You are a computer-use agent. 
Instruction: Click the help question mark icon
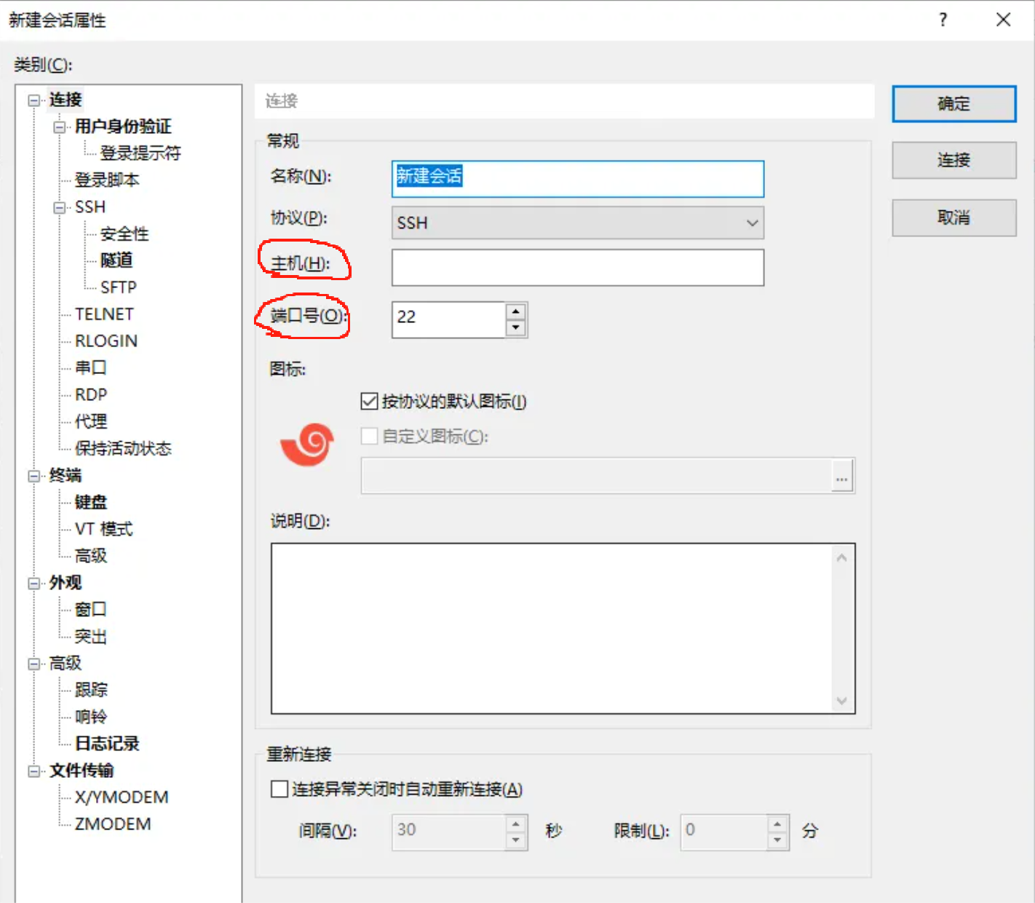943,20
